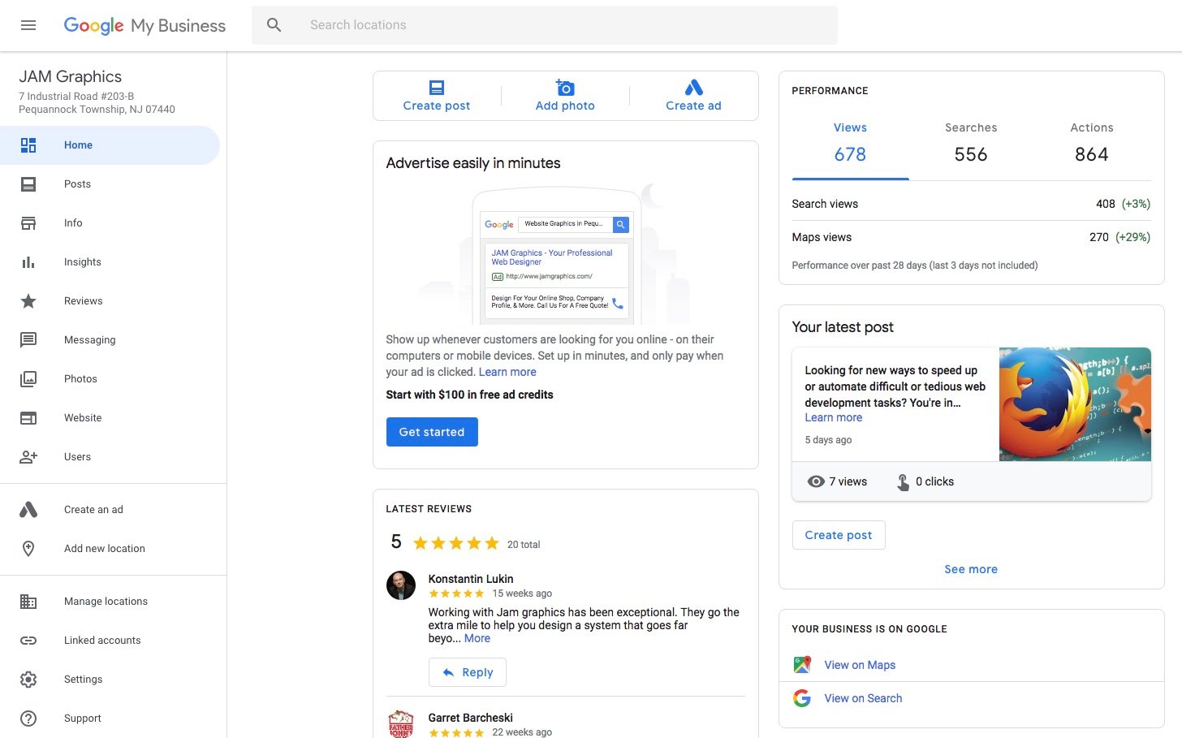
Task: Click the five-star overall rating
Action: tap(455, 543)
